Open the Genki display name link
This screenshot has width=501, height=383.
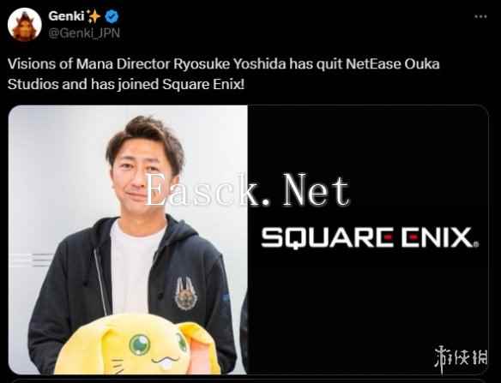(66, 16)
